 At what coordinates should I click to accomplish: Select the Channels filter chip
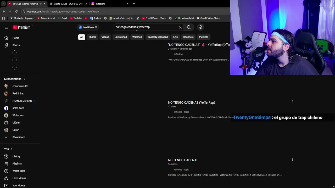pyautogui.click(x=188, y=37)
